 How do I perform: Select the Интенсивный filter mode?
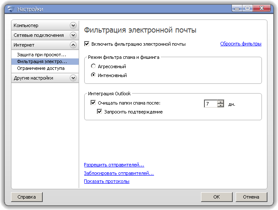[93, 75]
